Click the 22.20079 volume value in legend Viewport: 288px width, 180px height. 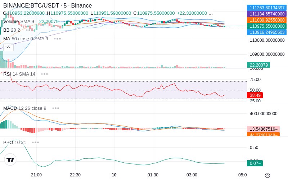pos(49,22)
